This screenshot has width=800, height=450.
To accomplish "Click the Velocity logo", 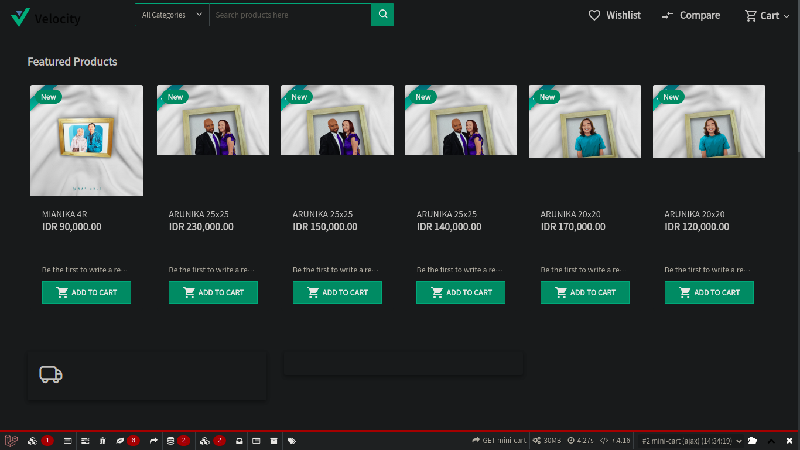I will tap(46, 18).
